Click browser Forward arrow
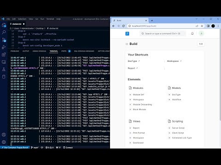Image resolution: width=221 pixels, height=165 pixels. 118,26
